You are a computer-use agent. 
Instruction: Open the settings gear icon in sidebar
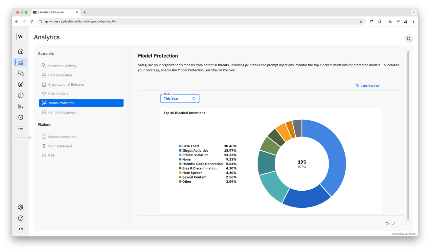[21, 207]
